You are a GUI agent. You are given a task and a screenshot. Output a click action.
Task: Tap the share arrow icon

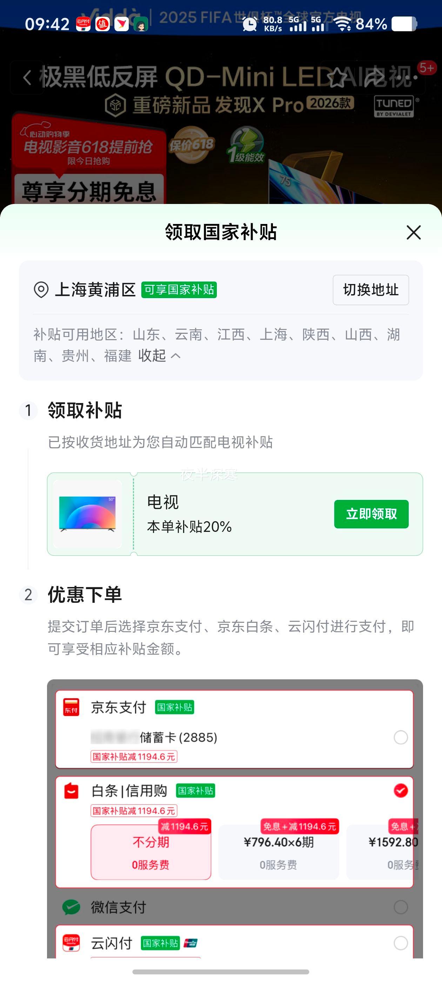pos(375,78)
